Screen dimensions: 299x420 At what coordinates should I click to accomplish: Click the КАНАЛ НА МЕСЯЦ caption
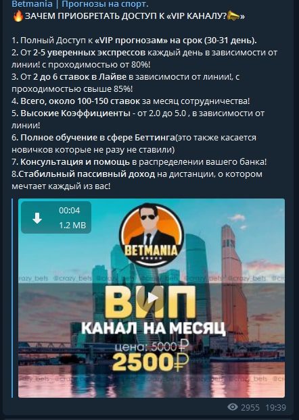click(x=154, y=328)
